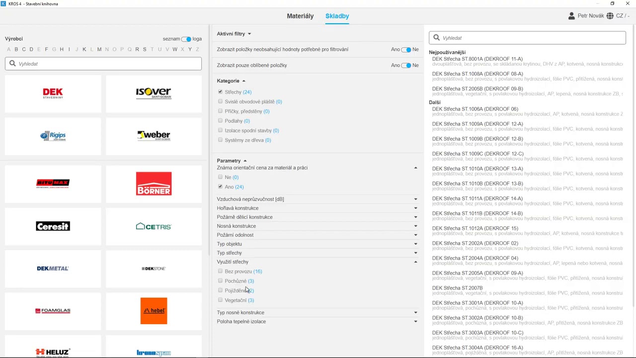Open the user account icon for Petr Novák

click(571, 16)
